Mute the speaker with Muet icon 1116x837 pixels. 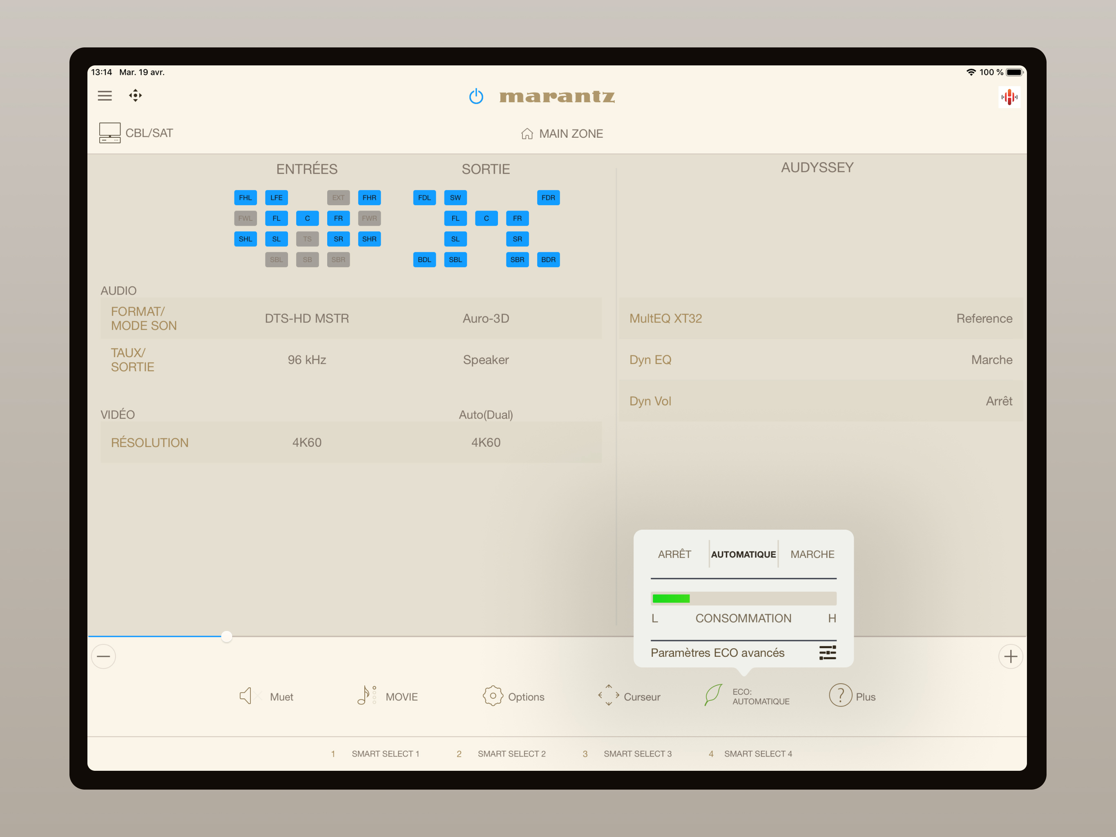246,696
